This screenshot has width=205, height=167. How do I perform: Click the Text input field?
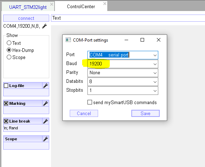click(128, 18)
